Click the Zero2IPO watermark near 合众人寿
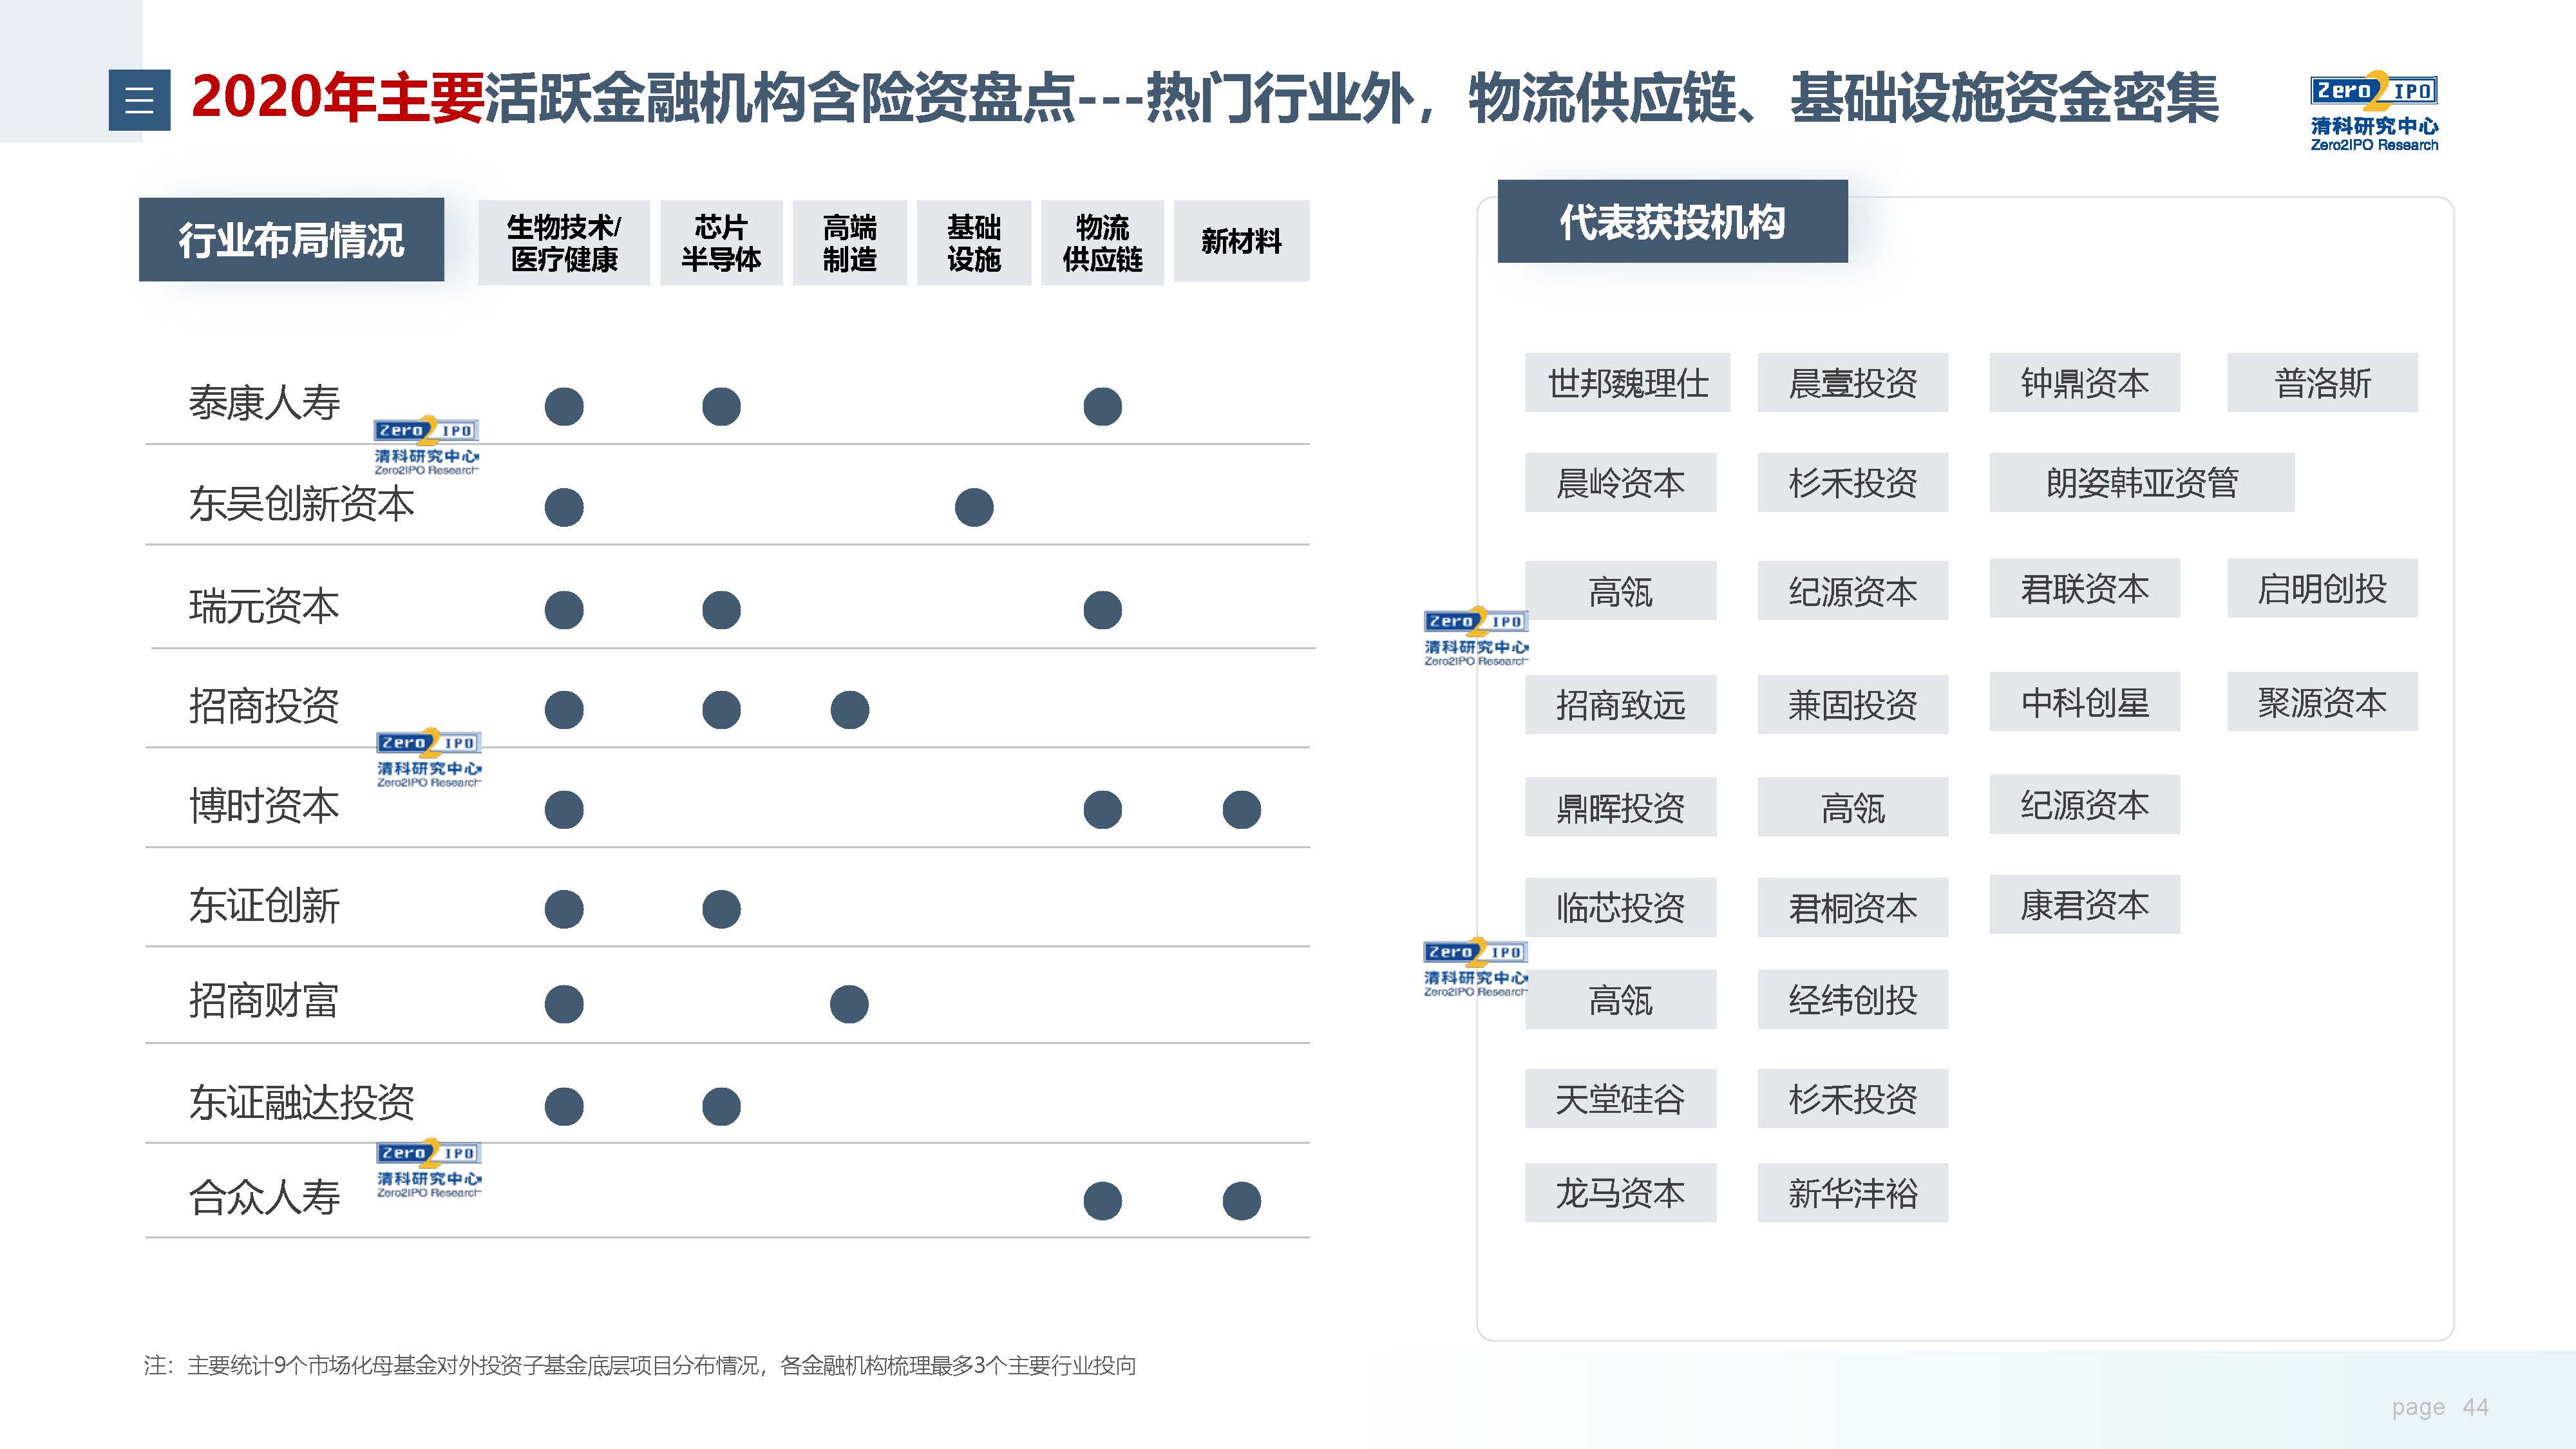 [429, 1168]
